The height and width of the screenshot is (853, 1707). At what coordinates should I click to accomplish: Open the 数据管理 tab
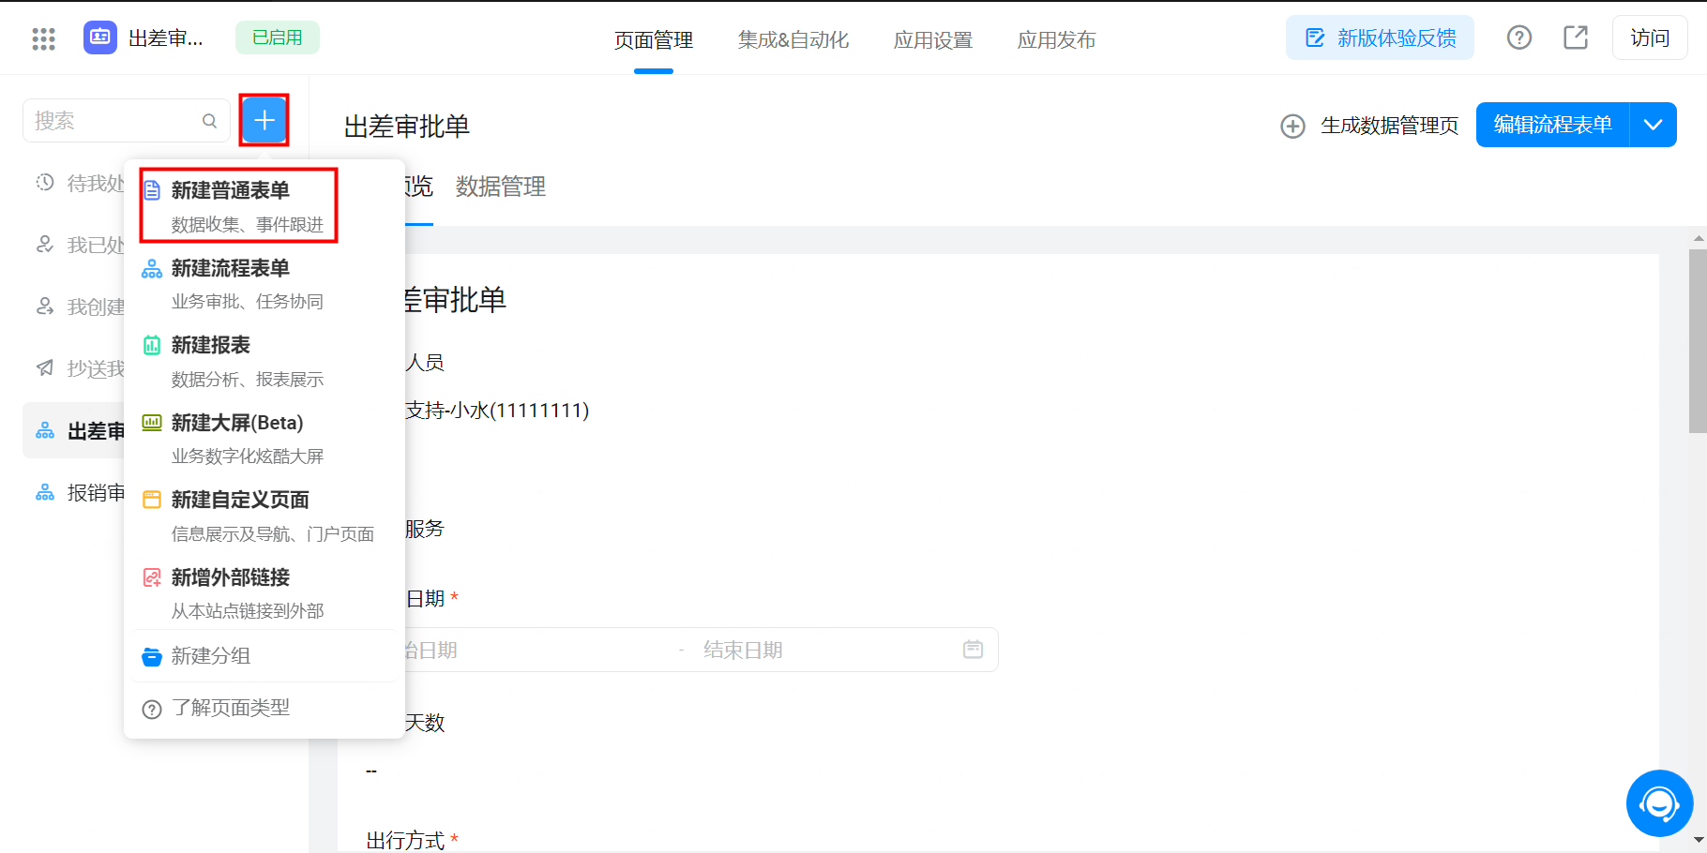[x=501, y=187]
